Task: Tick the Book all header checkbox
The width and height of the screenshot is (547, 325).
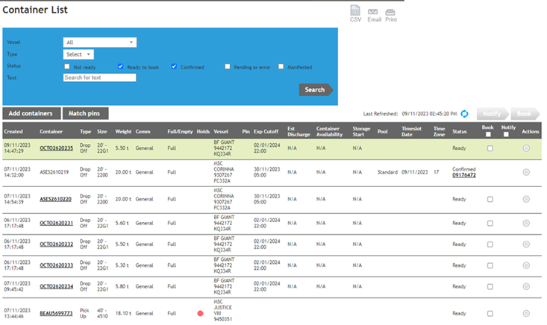Action: pos(488,134)
